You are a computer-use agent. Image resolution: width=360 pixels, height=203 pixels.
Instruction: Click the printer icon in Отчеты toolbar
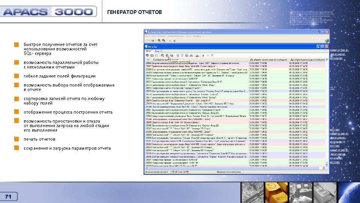(x=187, y=56)
